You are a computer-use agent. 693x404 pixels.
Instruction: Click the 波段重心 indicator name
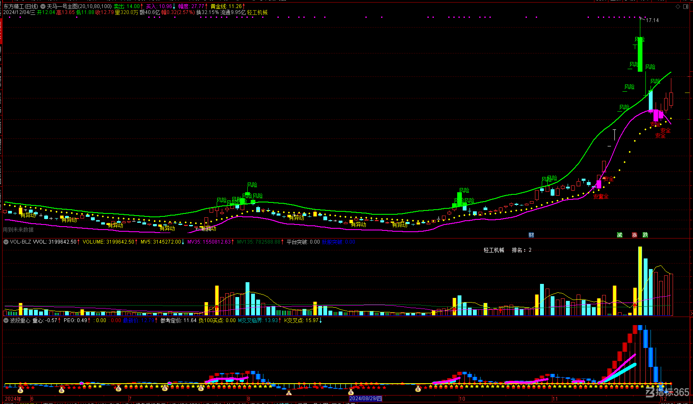point(20,320)
